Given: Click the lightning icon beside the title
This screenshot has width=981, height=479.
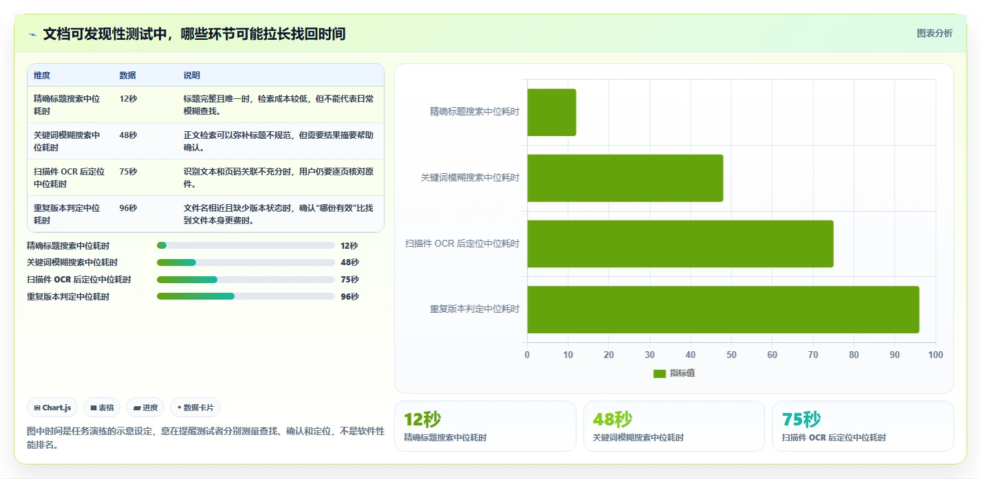Looking at the screenshot, I should [x=32, y=34].
